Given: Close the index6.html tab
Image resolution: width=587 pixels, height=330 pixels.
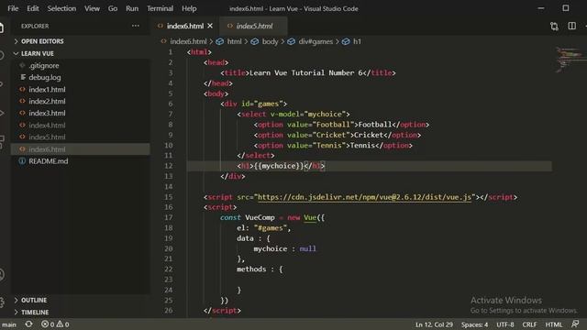Looking at the screenshot, I should point(210,26).
